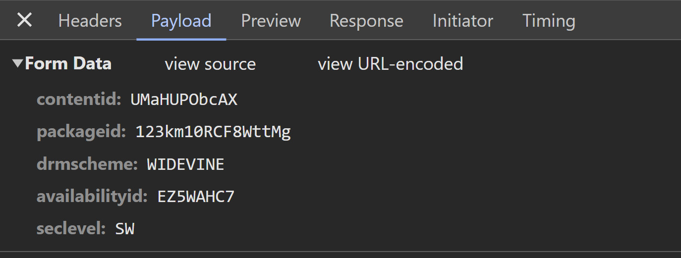
Task: Click the packageid value 123km10RCF8WttMg
Action: 213,132
